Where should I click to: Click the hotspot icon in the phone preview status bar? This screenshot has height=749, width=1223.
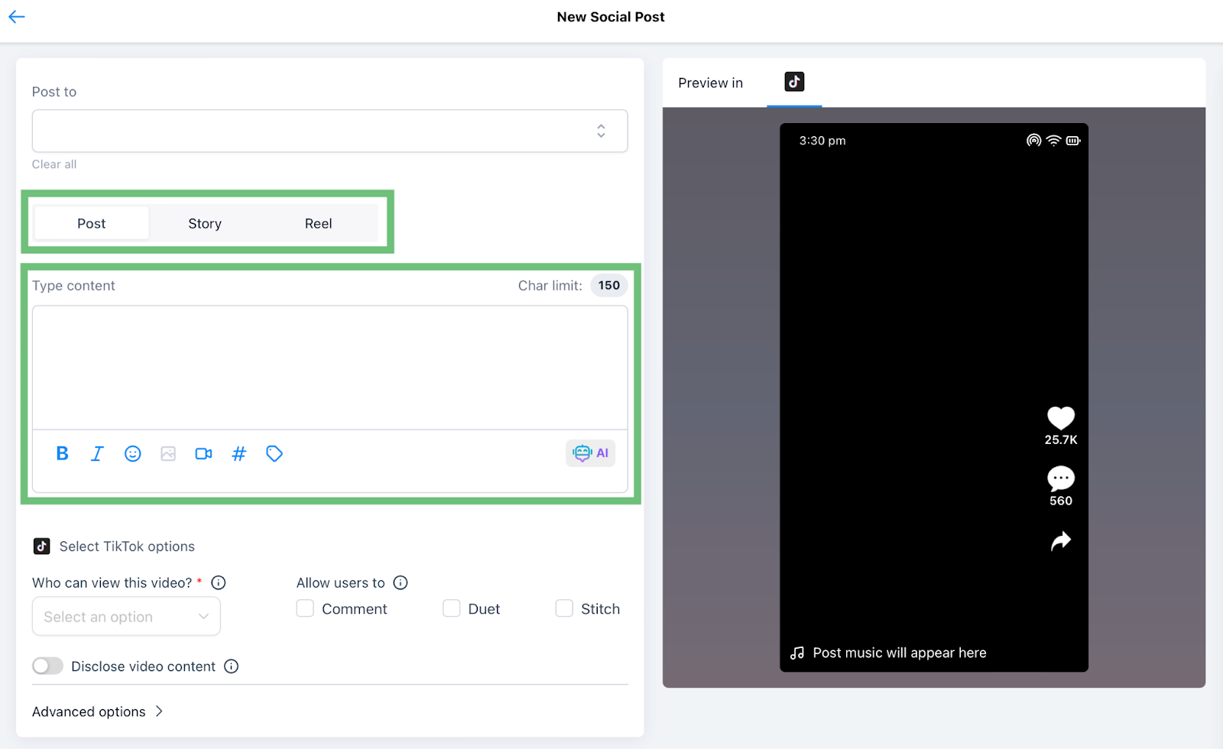[x=1034, y=141]
